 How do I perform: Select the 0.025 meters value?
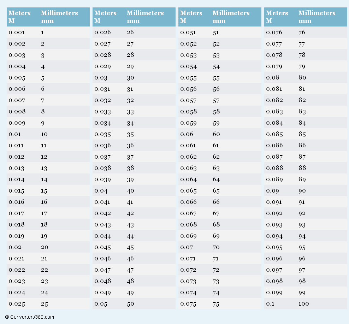17,304
